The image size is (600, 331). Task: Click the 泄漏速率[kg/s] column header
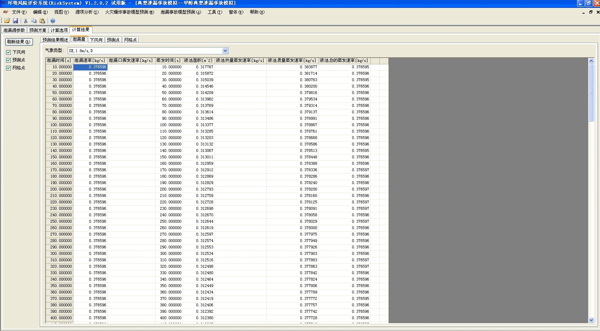coord(90,61)
